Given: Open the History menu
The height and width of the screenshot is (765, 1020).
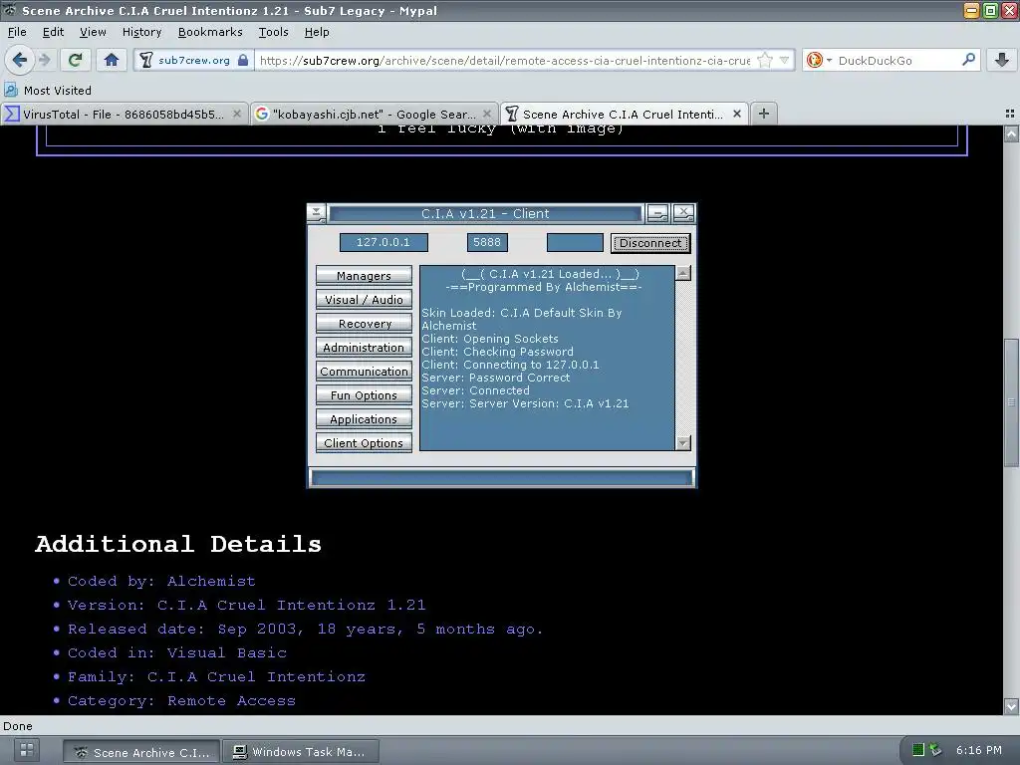Looking at the screenshot, I should (x=141, y=32).
